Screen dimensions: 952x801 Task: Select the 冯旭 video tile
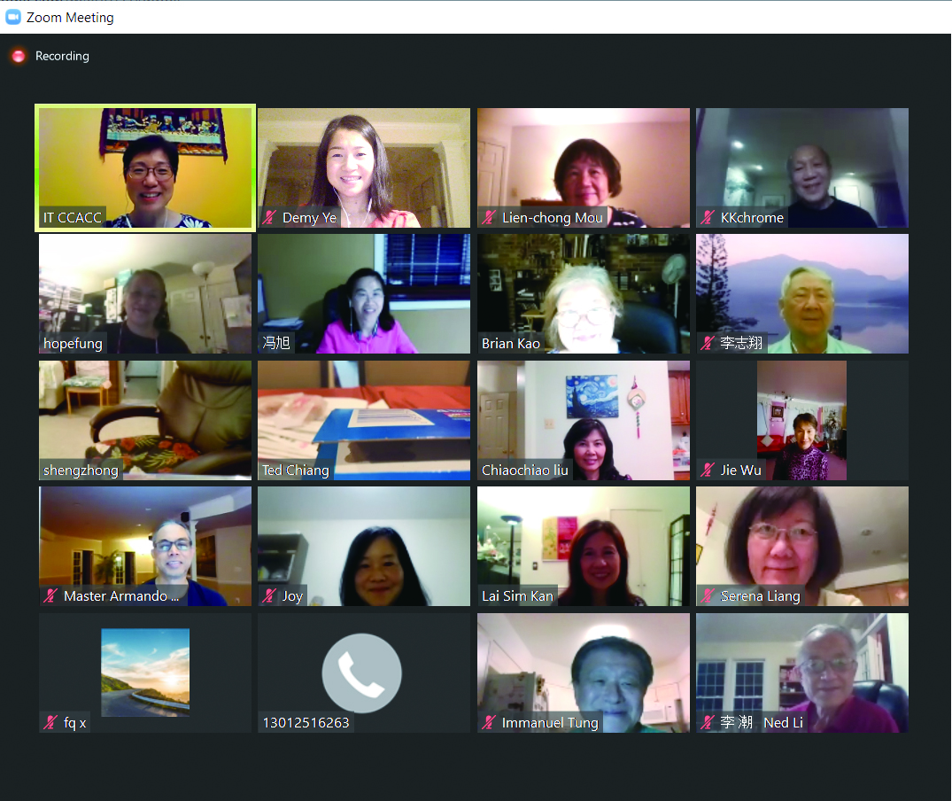[x=364, y=294]
